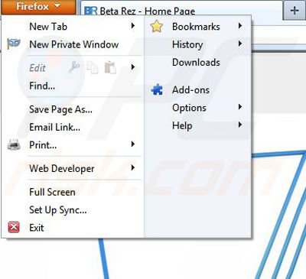306x279 pixels.
Task: Expand the Options submenu arrow
Action: (240, 107)
